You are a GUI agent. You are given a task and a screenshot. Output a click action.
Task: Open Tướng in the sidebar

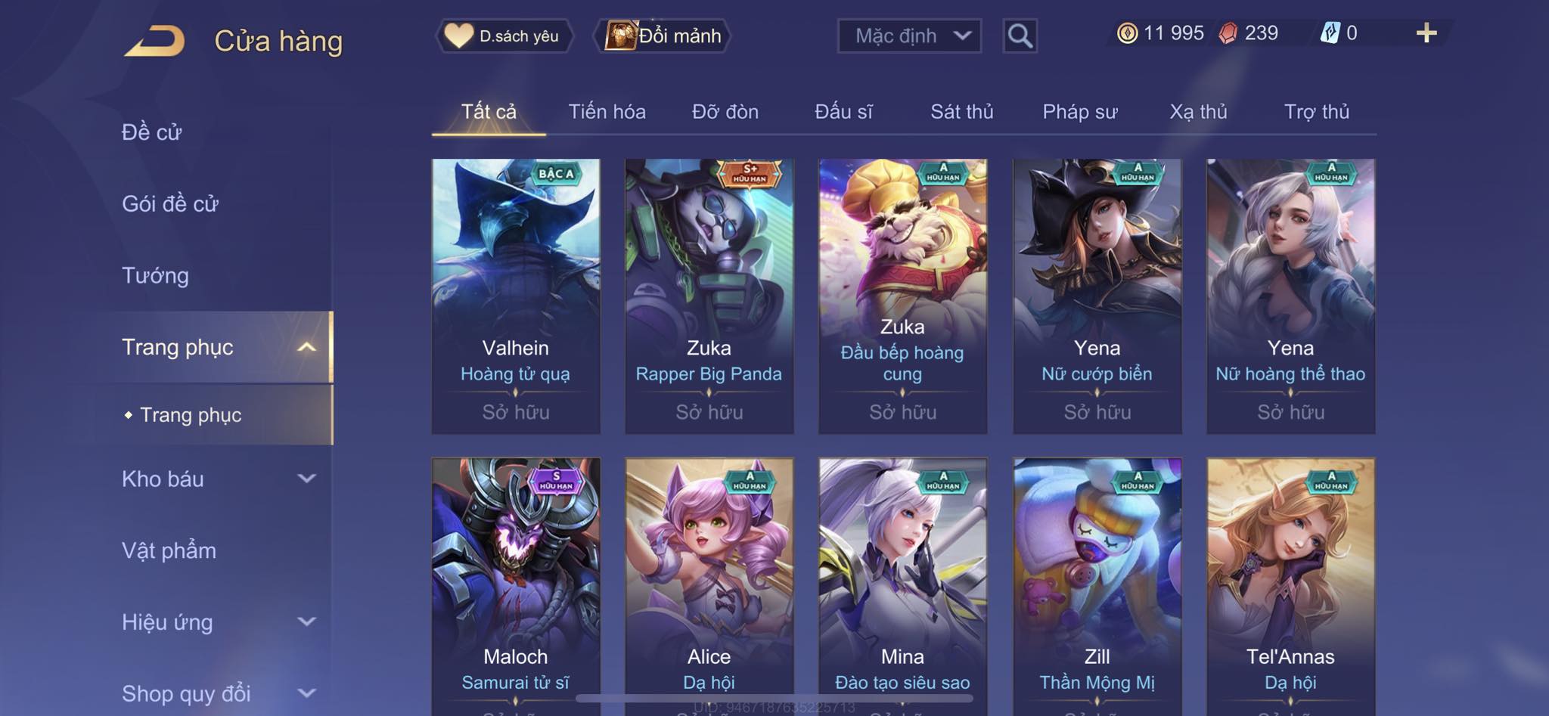(155, 275)
